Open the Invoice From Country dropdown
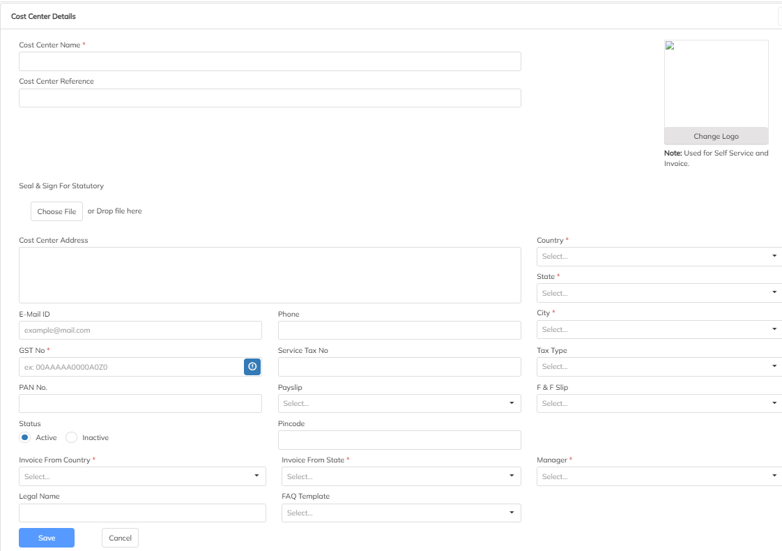This screenshot has width=782, height=551. tap(143, 476)
